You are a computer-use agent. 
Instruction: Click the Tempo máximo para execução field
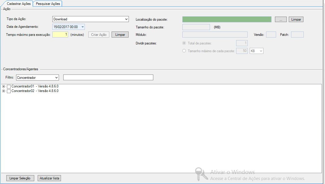pos(60,34)
